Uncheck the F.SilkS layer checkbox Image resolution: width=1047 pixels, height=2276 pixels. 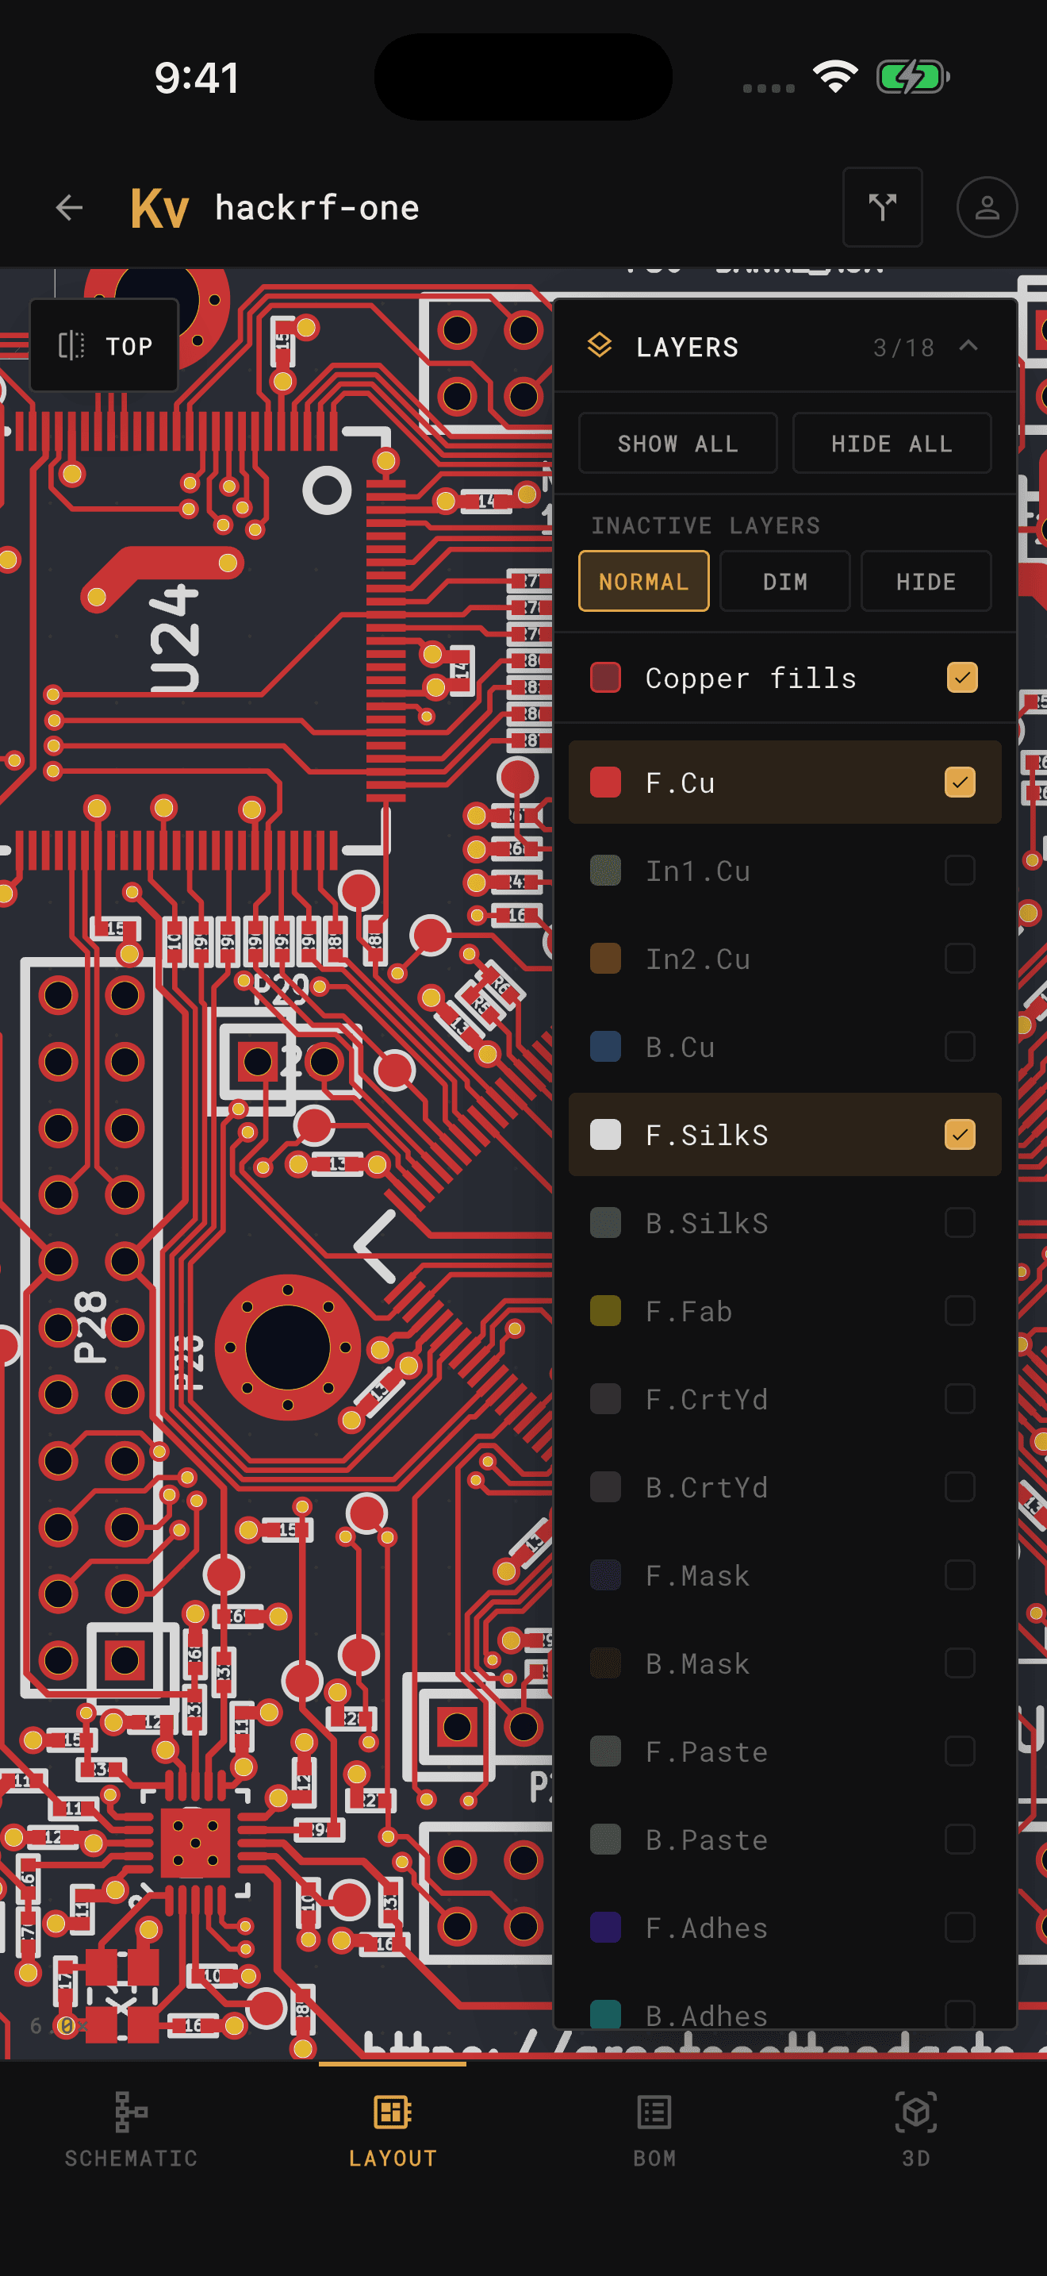tap(960, 1135)
